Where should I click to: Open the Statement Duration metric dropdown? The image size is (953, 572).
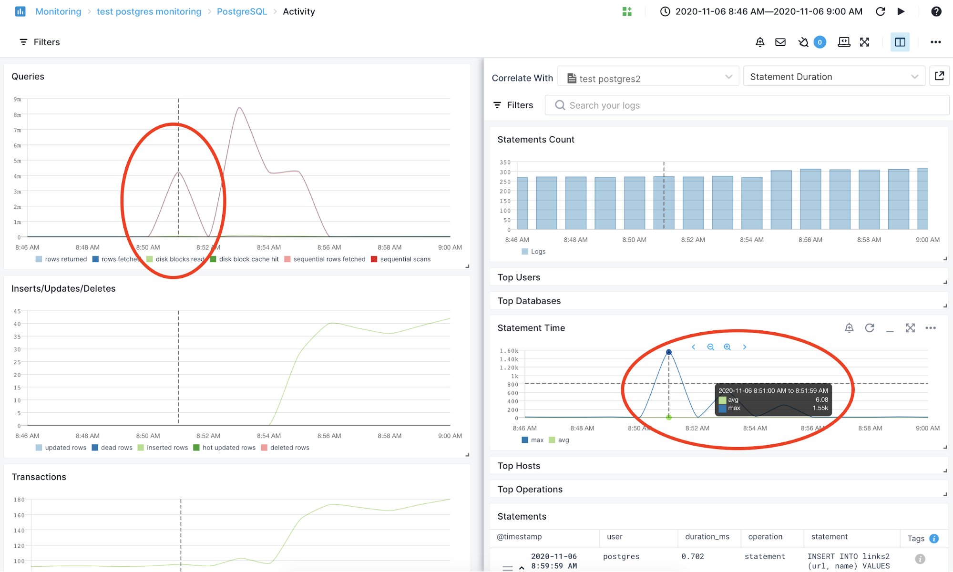(834, 76)
